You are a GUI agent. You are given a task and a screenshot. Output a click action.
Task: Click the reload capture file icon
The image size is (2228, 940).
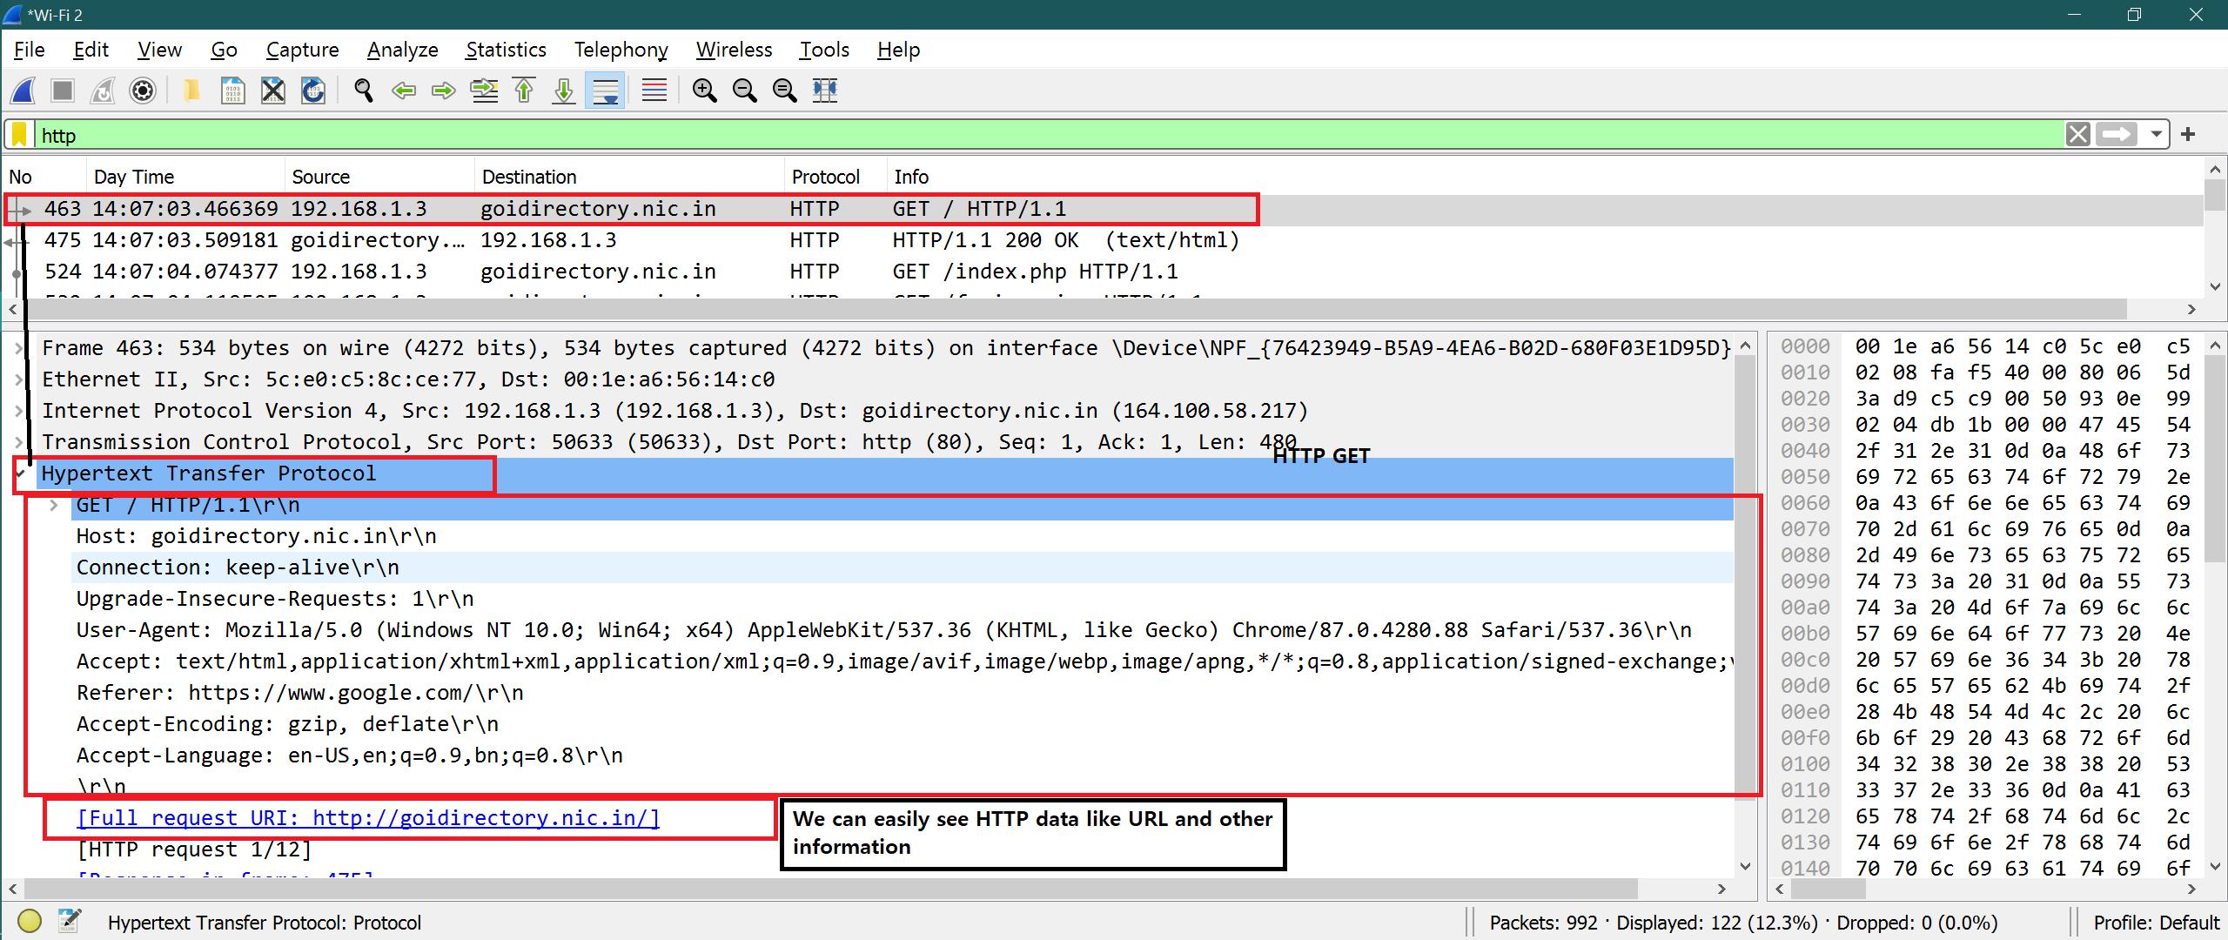tap(313, 91)
